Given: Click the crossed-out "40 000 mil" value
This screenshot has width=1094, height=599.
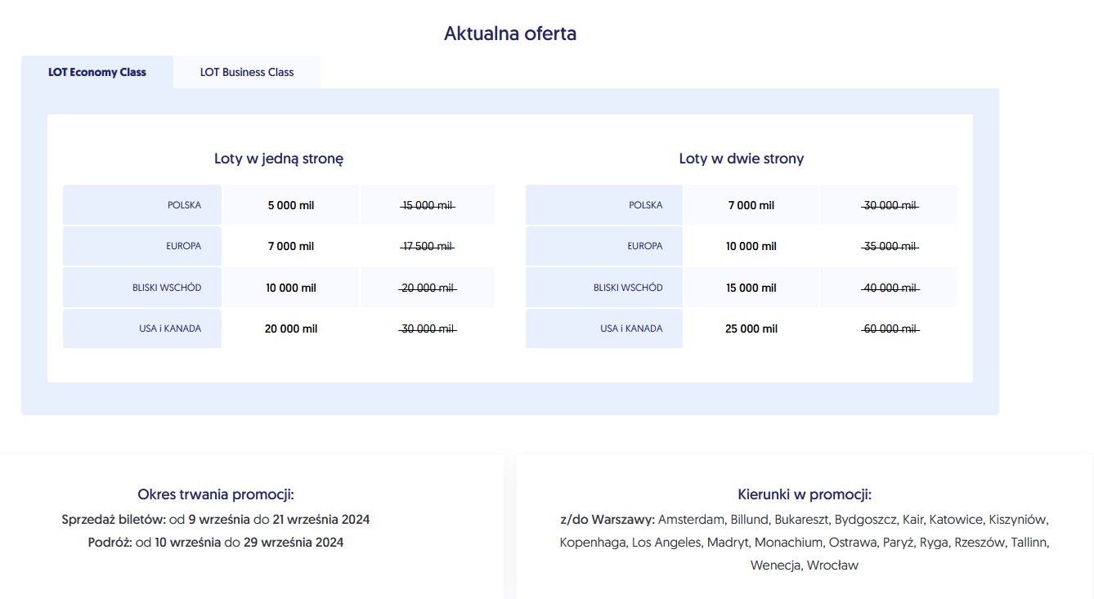Looking at the screenshot, I should [890, 288].
